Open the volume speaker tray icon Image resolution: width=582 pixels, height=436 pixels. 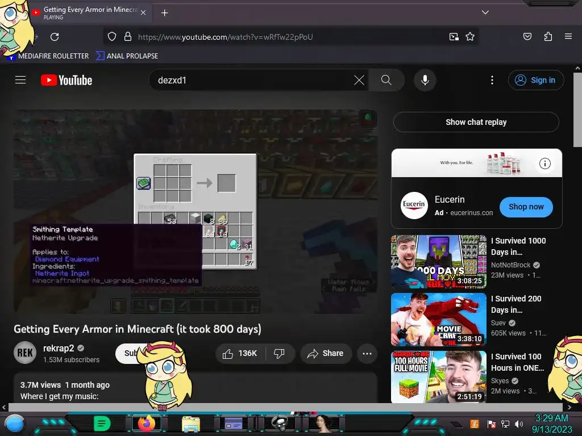coord(518,424)
